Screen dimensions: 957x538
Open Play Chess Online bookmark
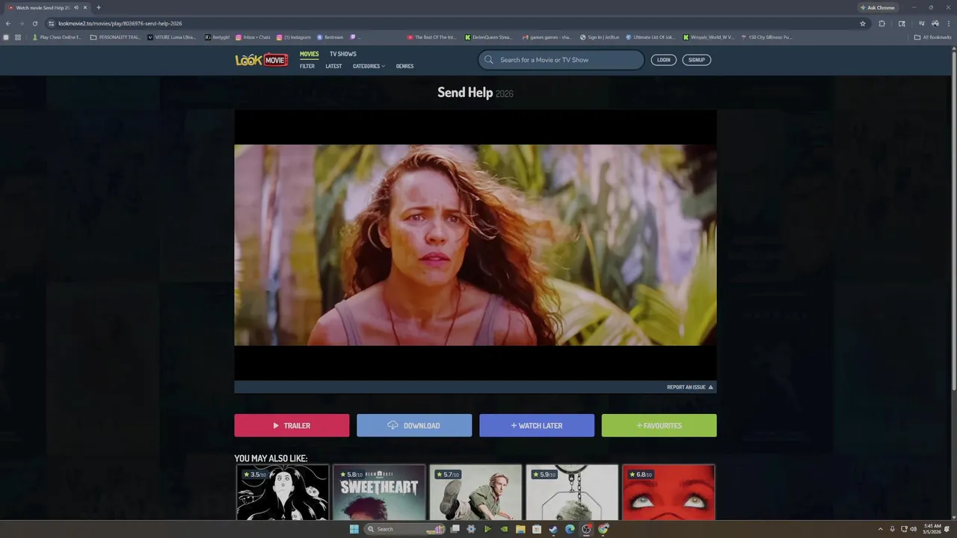(57, 37)
